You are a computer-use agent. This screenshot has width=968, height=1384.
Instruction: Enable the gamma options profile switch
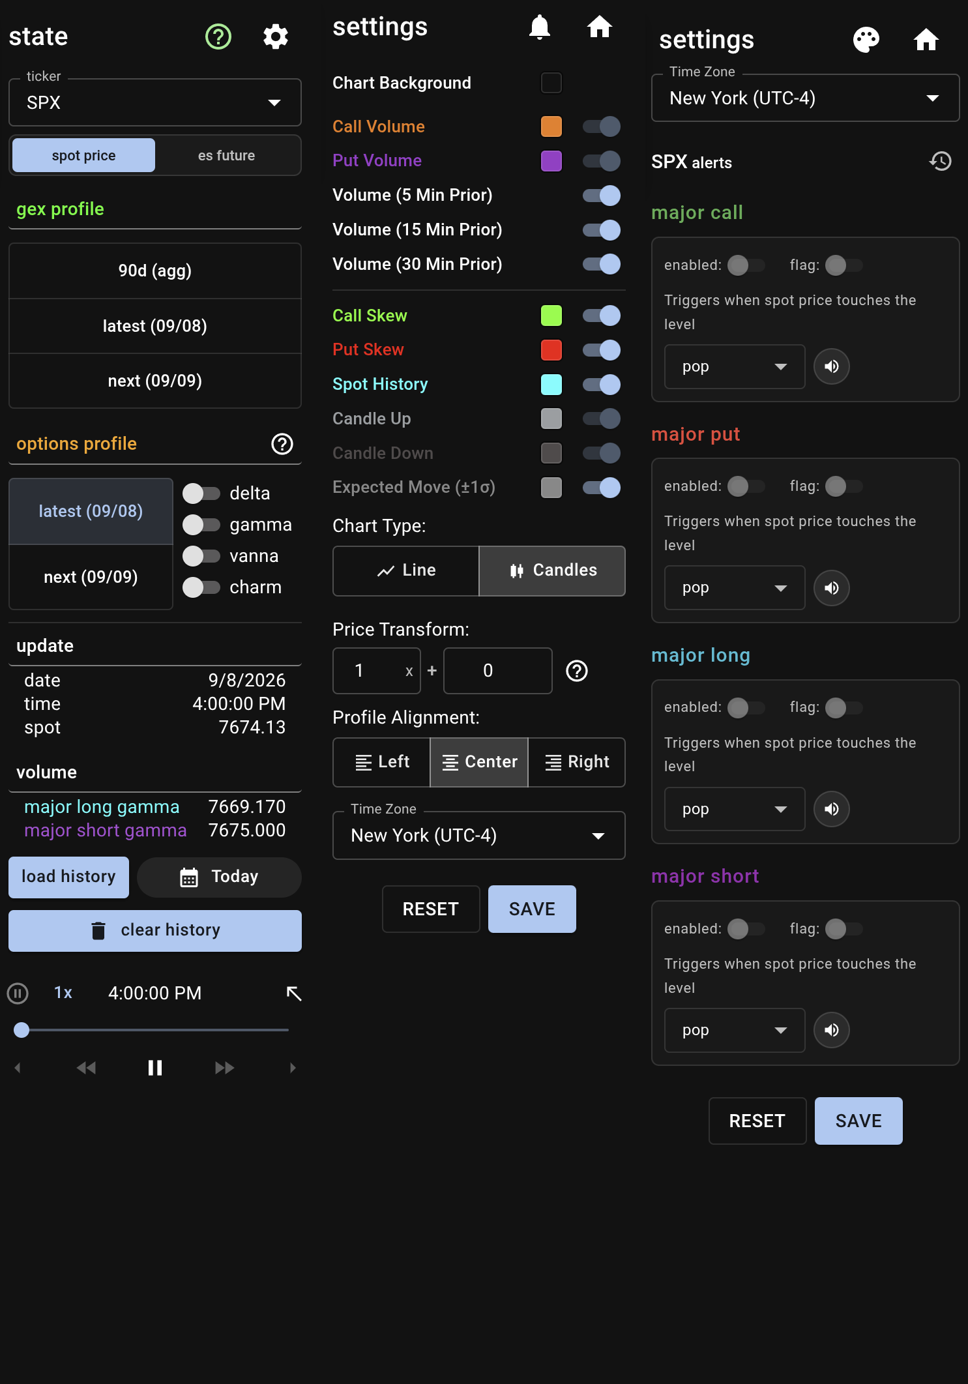[x=201, y=525]
